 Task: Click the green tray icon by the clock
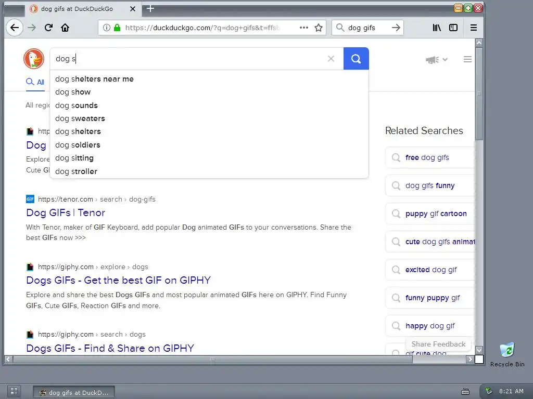point(488,391)
